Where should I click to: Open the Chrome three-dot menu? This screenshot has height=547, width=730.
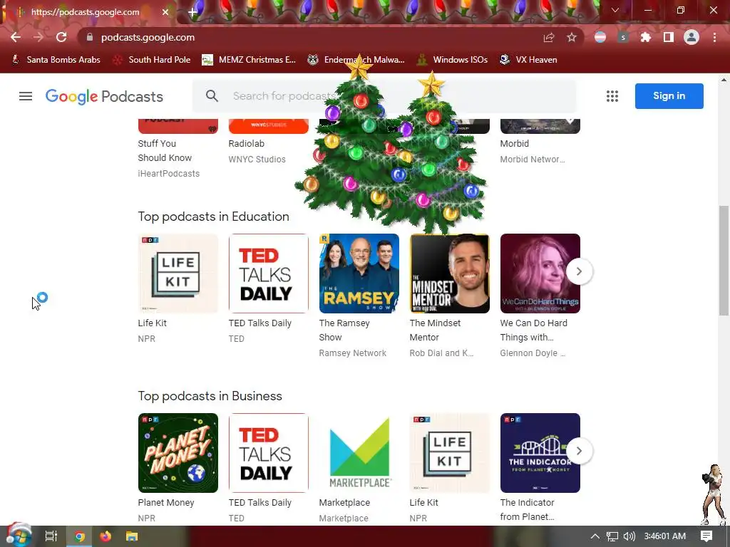click(x=714, y=37)
